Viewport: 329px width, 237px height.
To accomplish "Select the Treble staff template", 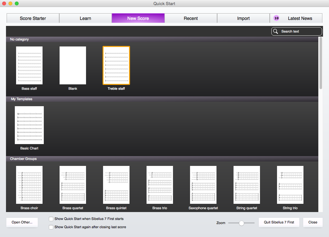I will [116, 65].
